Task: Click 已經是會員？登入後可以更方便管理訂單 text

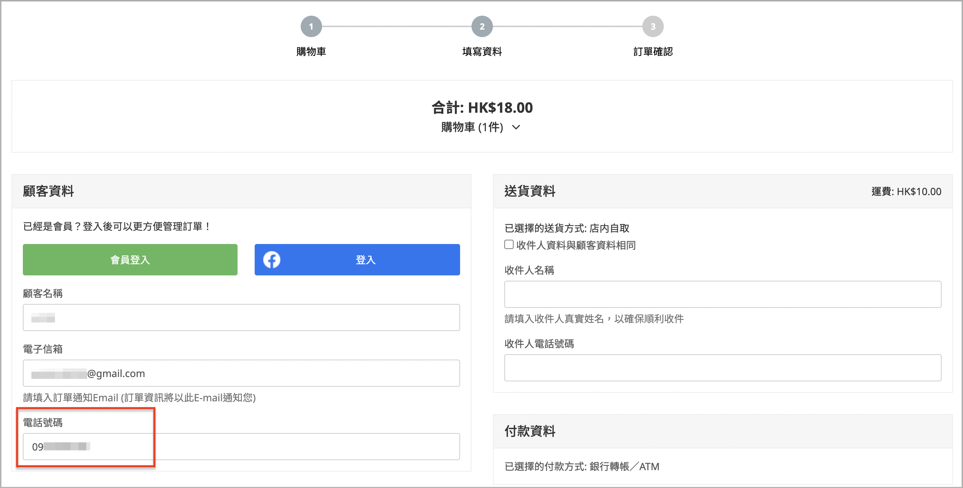Action: click(x=117, y=226)
